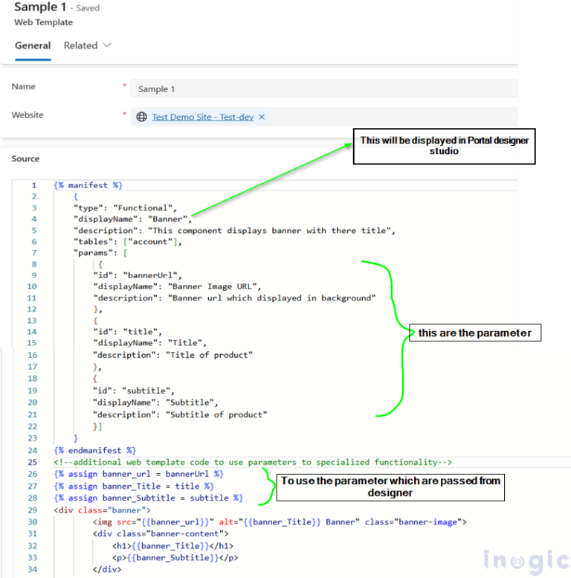
Task: Click the Sample 1 record title
Action: click(40, 7)
